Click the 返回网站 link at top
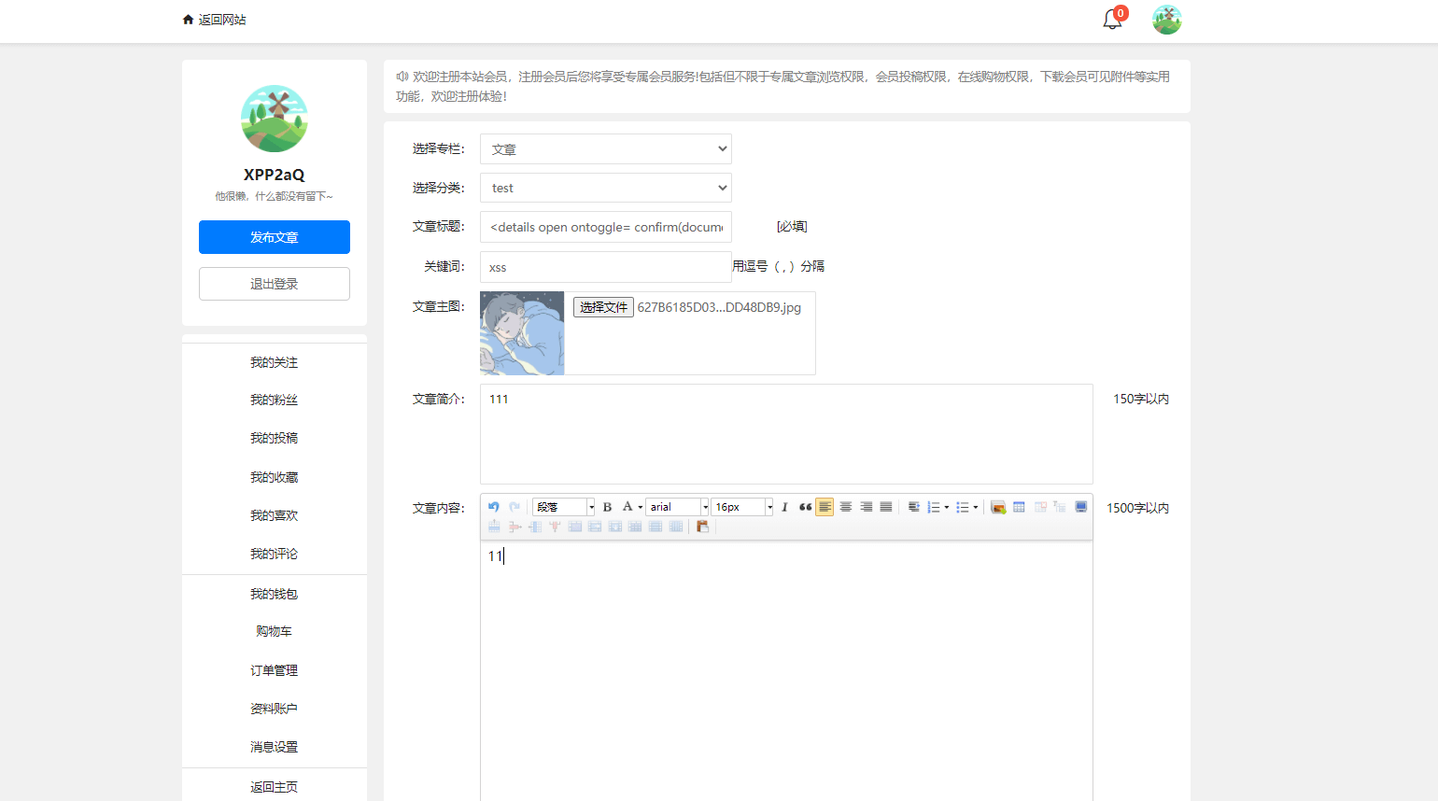 tap(215, 20)
